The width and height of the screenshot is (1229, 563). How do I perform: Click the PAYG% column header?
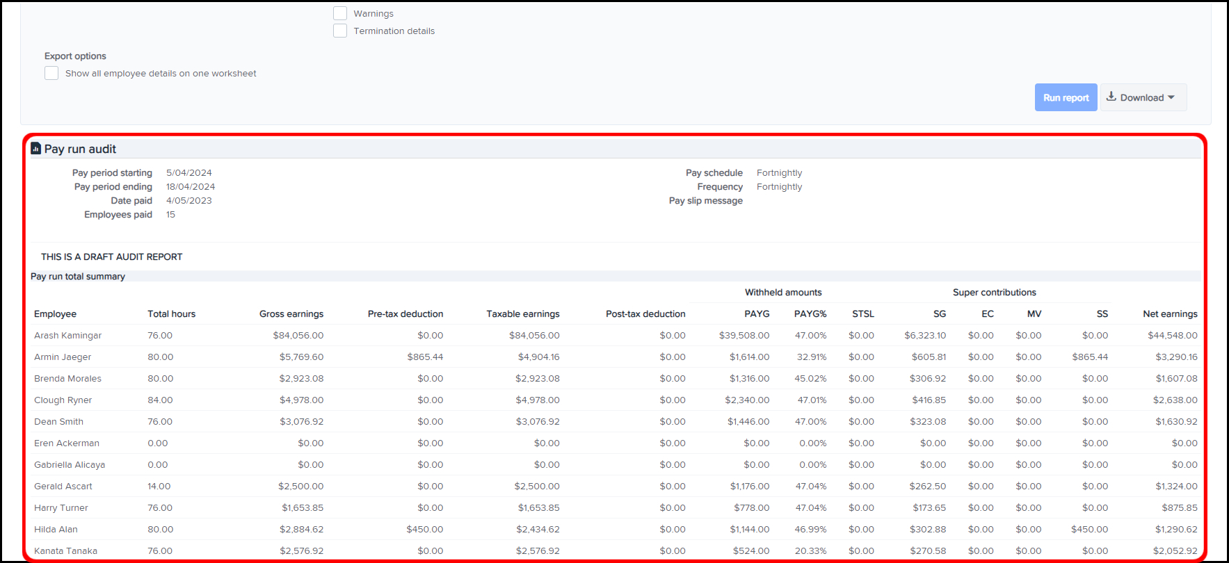[810, 314]
